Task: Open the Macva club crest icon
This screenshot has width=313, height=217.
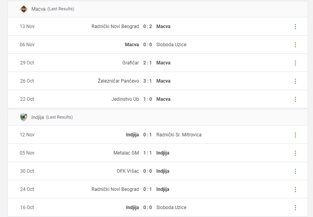Action: pos(24,9)
